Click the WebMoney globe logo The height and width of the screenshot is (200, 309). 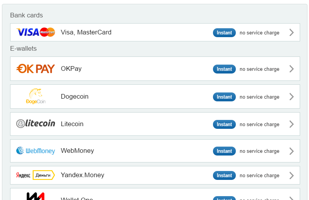36,151
